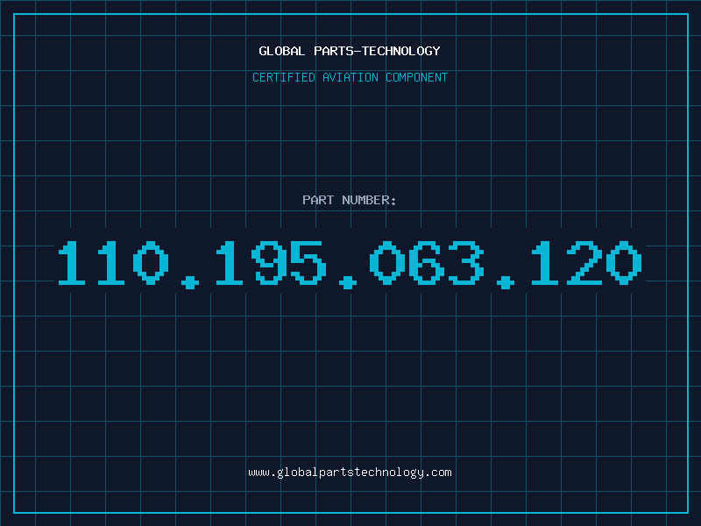The height and width of the screenshot is (526, 701).
Task: Select the 'CERTIFIED AVIATION COMPONENT' subtitle
Action: pos(350,77)
